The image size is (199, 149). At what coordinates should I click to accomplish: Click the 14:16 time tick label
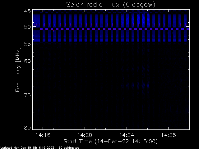click(43, 135)
